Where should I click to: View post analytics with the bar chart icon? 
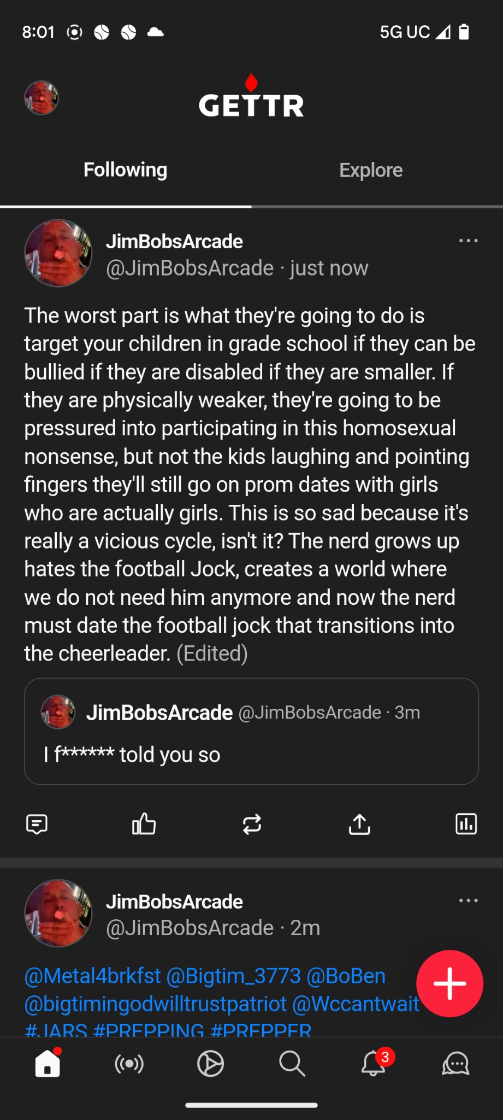(466, 824)
